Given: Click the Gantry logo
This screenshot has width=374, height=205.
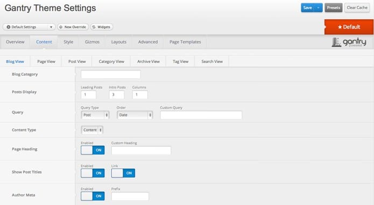Looking at the screenshot, I should (349, 42).
